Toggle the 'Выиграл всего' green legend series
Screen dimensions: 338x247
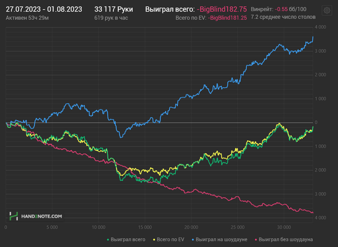coord(126,239)
